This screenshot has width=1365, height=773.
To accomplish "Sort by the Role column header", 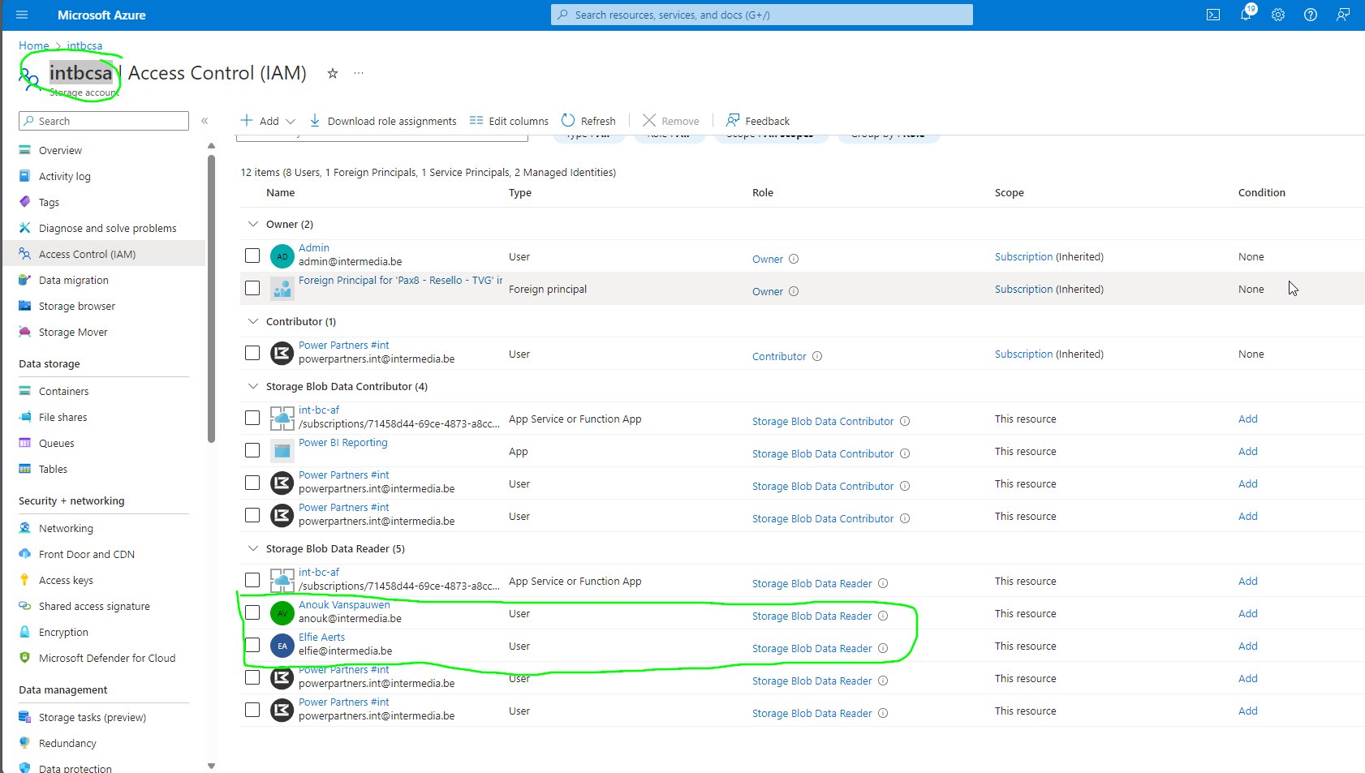I will click(763, 192).
